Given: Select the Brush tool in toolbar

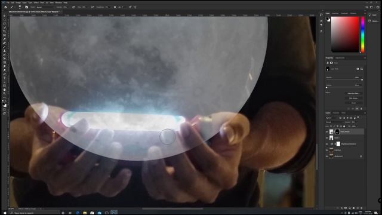Looking at the screenshot, I should 4,47.
